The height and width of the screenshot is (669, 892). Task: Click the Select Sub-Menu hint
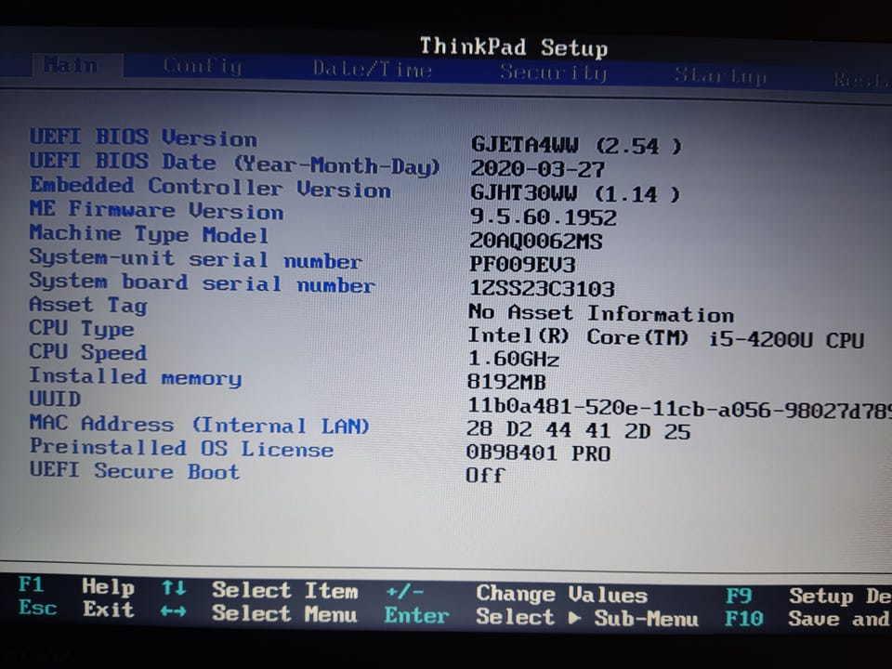coord(587,618)
